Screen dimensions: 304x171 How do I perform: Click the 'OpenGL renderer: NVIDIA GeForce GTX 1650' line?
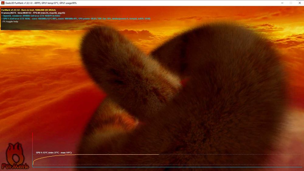coord(31,16)
